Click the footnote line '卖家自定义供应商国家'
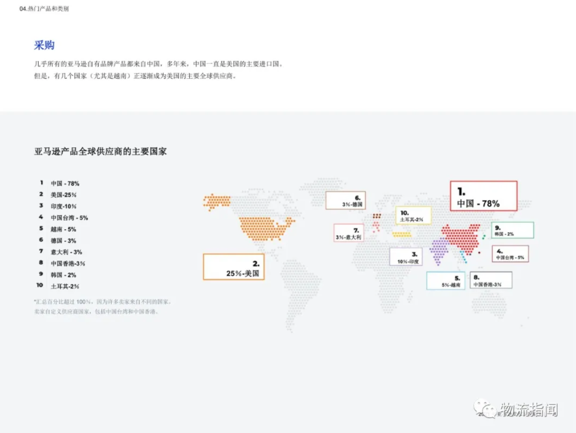 coord(97,312)
